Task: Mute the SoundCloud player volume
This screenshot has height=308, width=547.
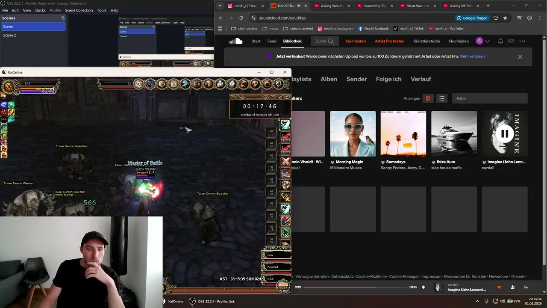Action: coord(423,287)
